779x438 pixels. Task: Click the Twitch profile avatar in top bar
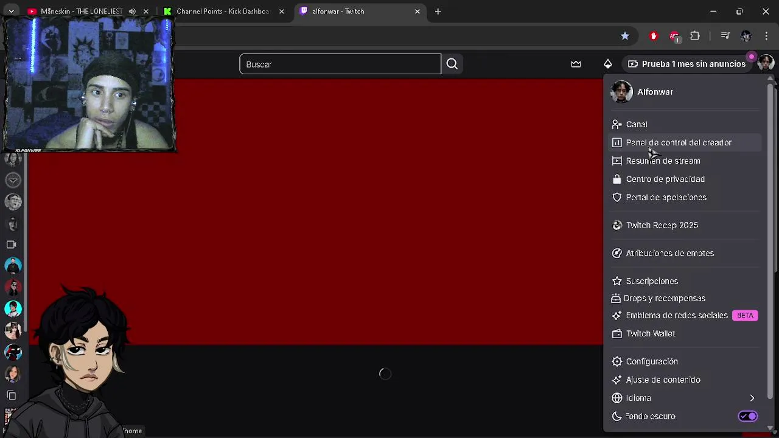[x=766, y=63]
